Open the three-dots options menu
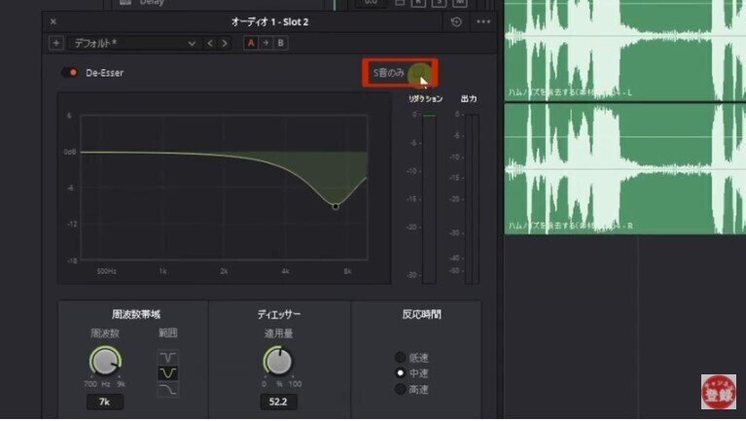This screenshot has height=421, width=746. tap(483, 22)
